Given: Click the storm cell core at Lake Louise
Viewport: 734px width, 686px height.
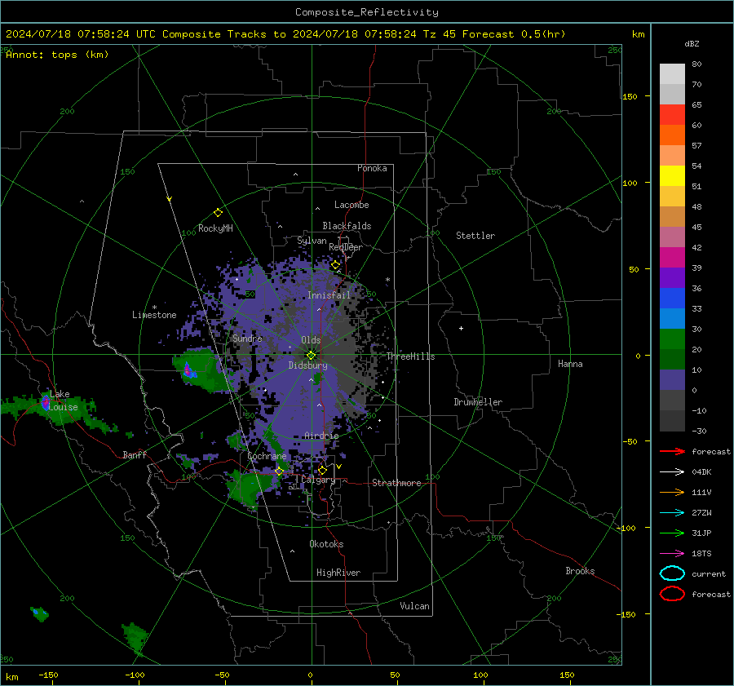Looking at the screenshot, I should coord(46,402).
